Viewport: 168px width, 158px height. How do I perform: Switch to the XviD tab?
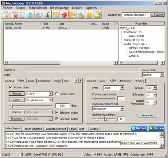(x=102, y=81)
